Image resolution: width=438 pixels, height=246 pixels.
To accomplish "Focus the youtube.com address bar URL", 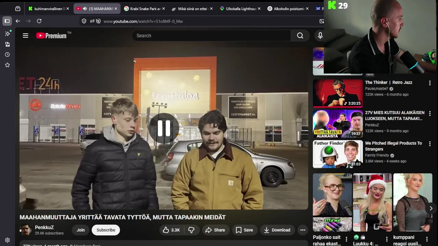I will point(143,21).
